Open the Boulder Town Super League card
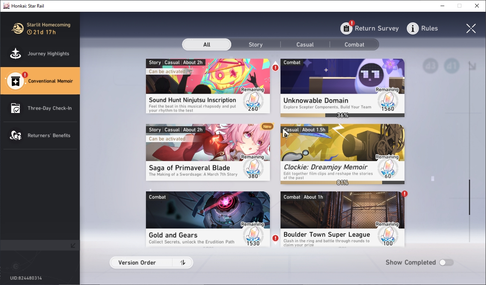 342,219
